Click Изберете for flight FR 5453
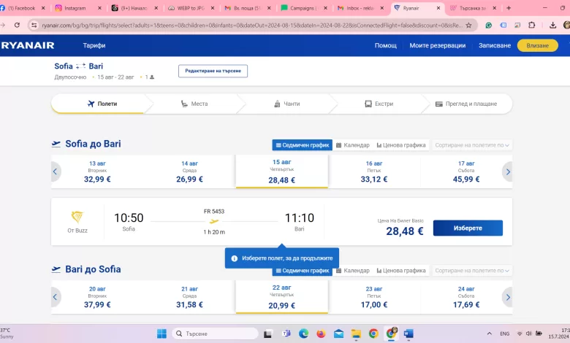Screen dimensions: 570x343 click(x=468, y=228)
